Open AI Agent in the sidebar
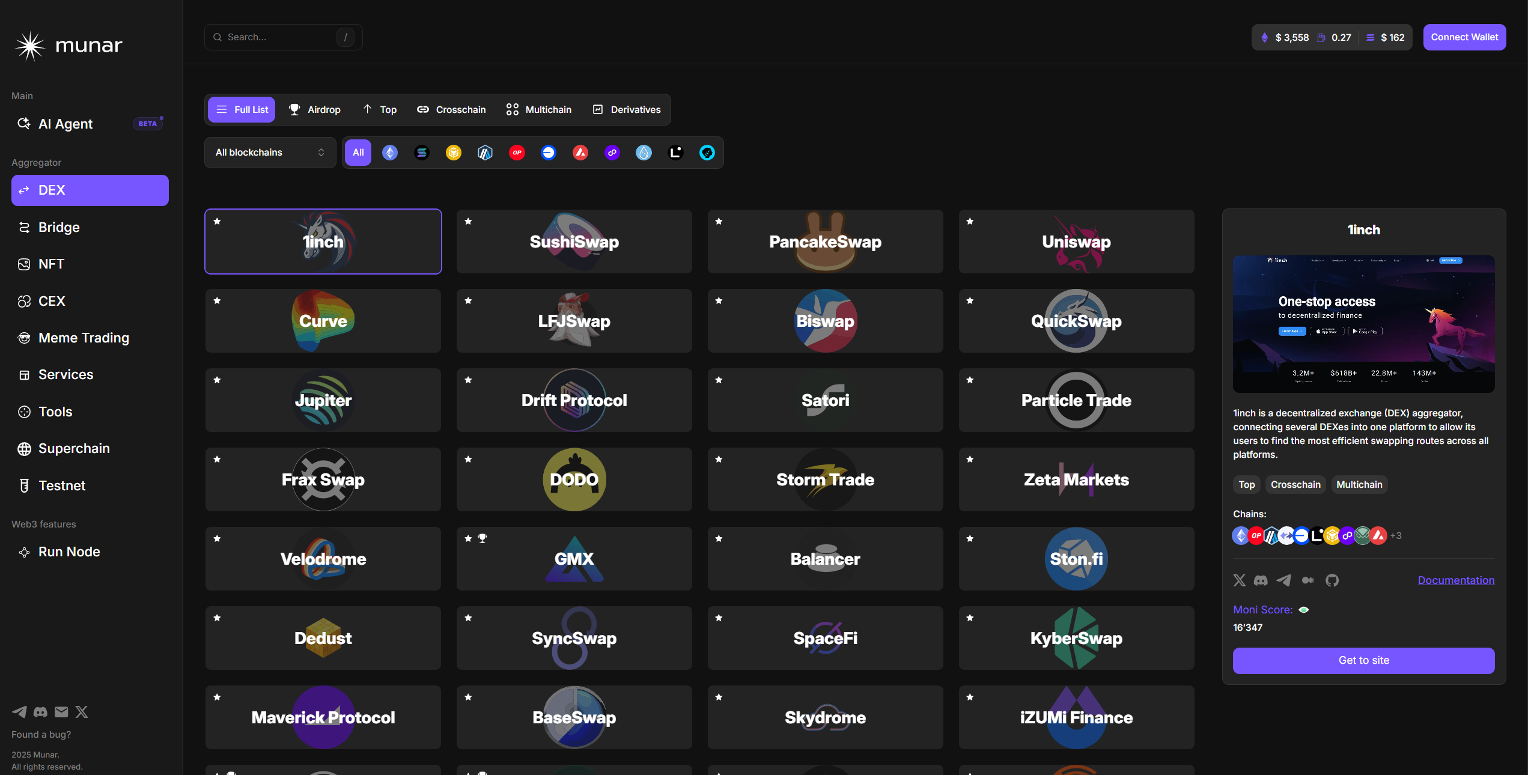This screenshot has width=1528, height=775. click(x=90, y=124)
